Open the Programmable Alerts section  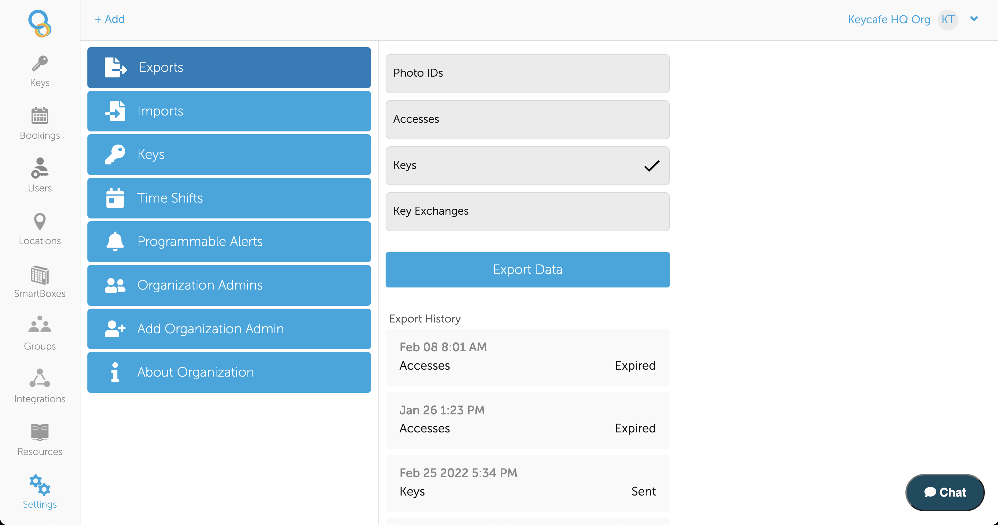pyautogui.click(x=229, y=241)
